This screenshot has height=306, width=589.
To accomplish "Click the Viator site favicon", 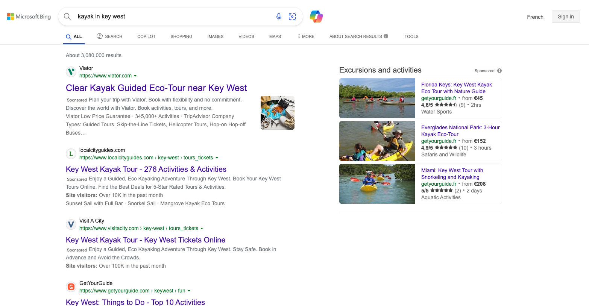I will pyautogui.click(x=71, y=72).
